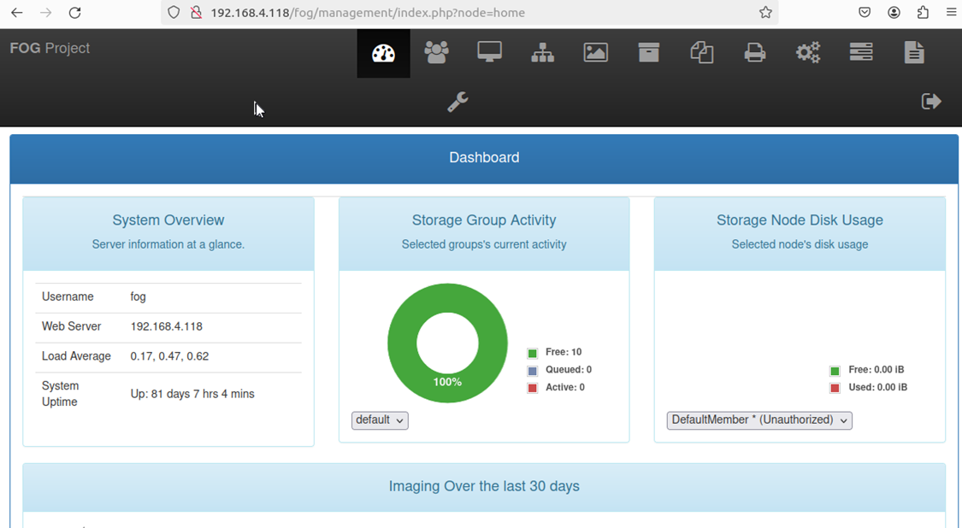Bookmark page with the star icon
The width and height of the screenshot is (962, 528).
[x=765, y=12]
